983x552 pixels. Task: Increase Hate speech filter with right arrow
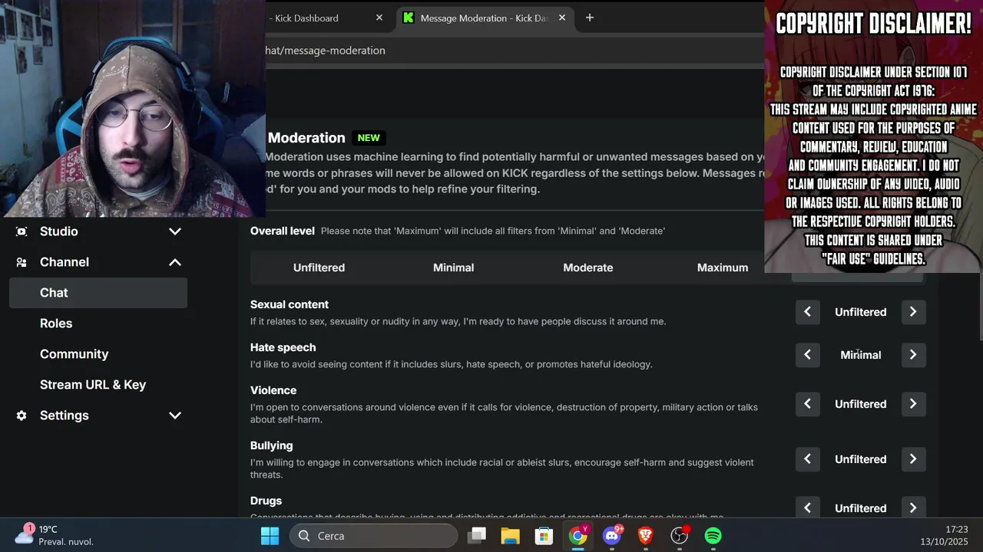coord(913,355)
